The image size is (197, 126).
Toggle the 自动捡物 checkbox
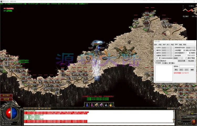(174, 55)
